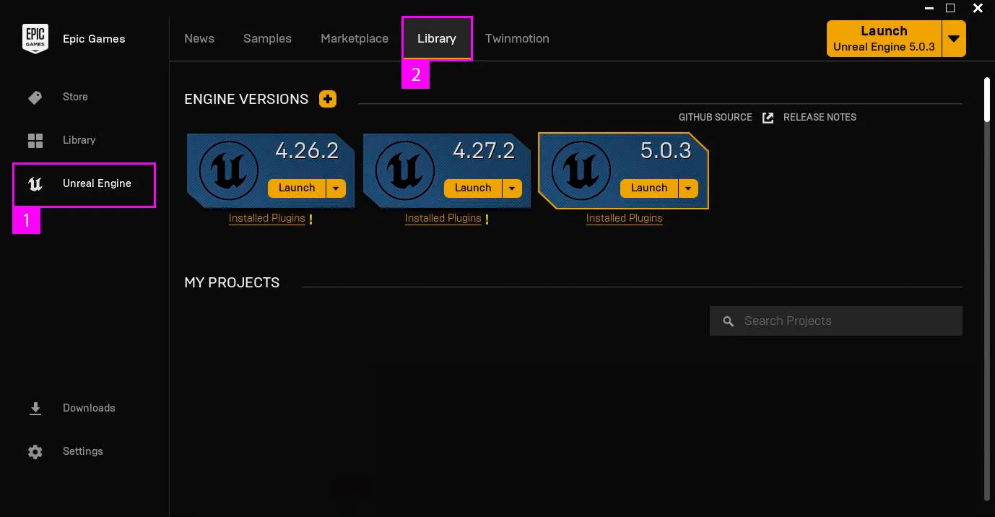Click the 4.26.2 version number
995x517 pixels.
307,150
